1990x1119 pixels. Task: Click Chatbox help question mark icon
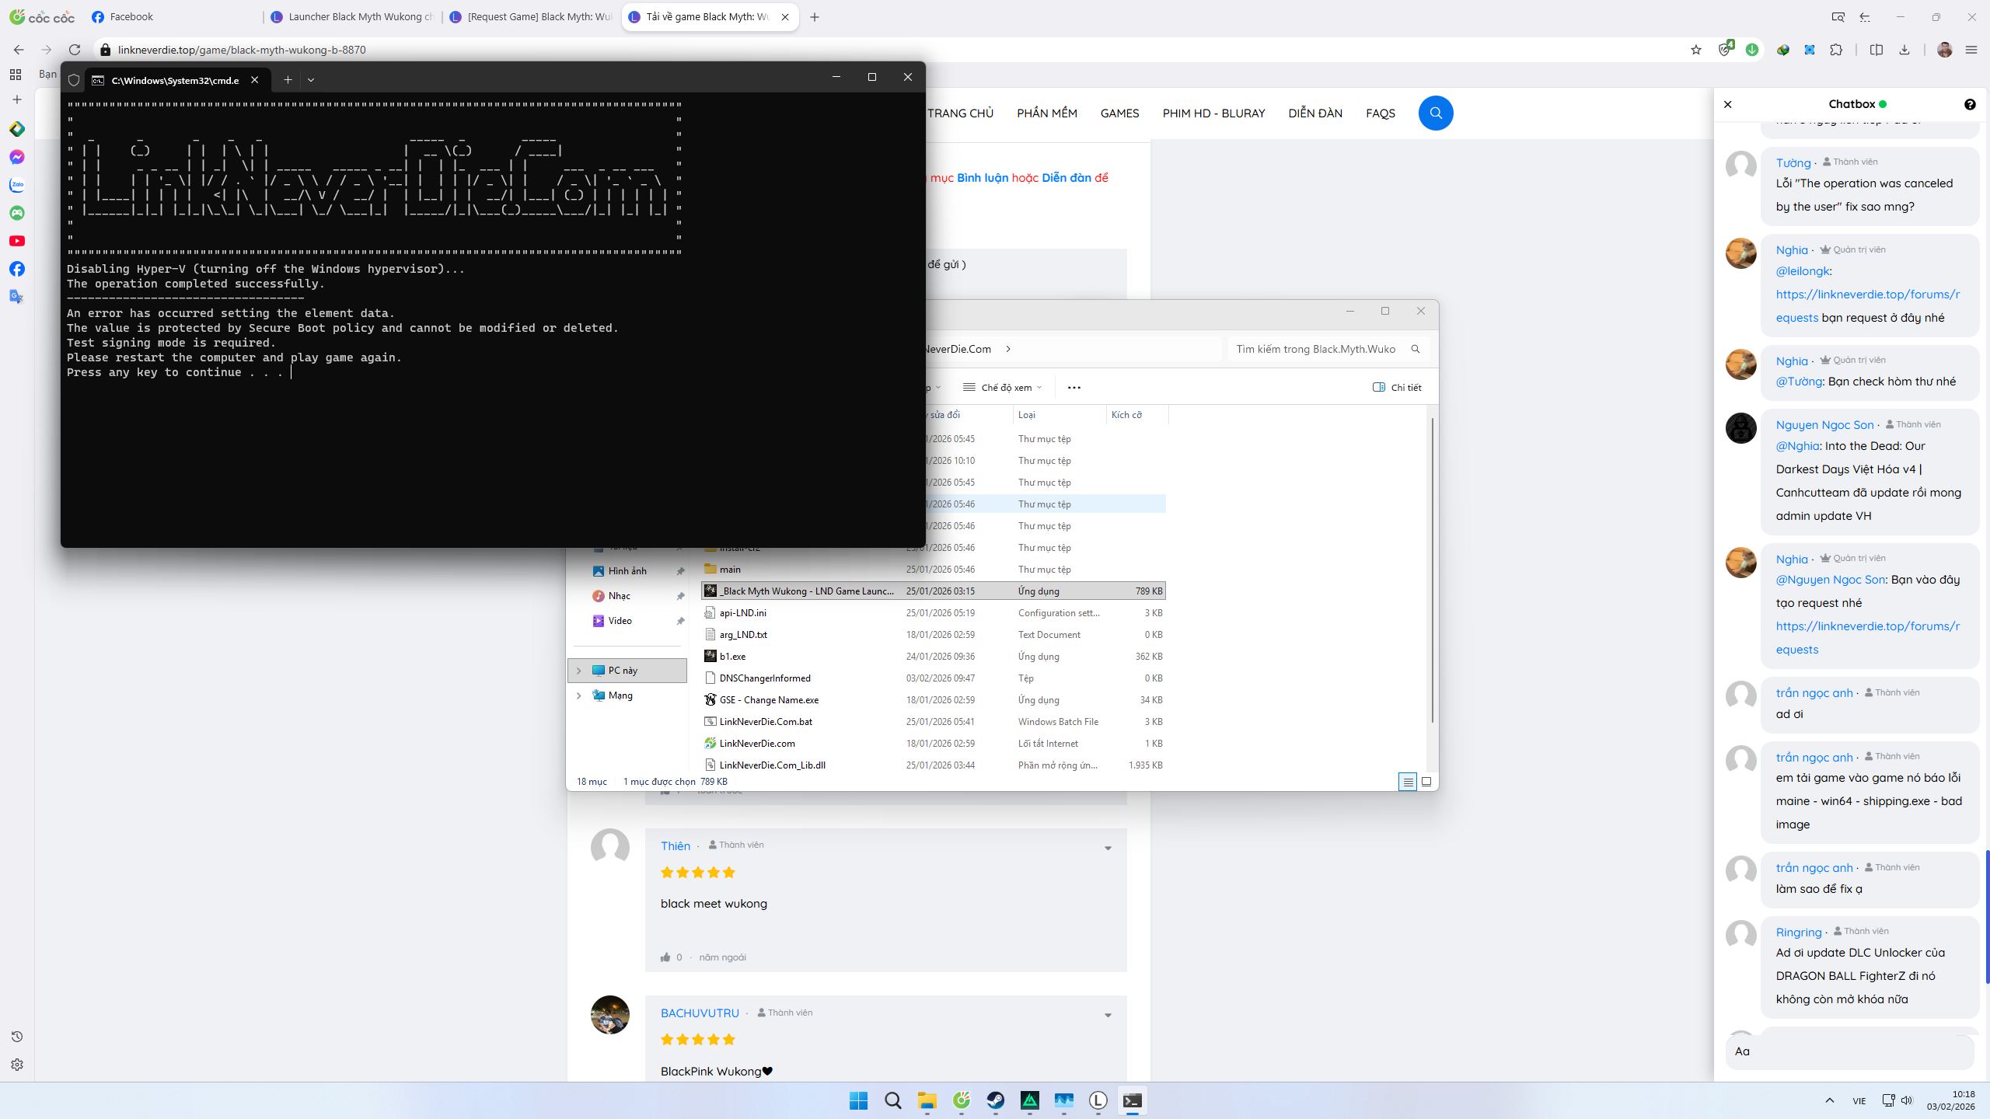pyautogui.click(x=1969, y=104)
